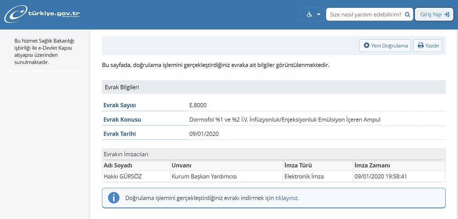Select the Adı Soyadı column header
Viewport: 458px width, 219px height.
(118, 165)
